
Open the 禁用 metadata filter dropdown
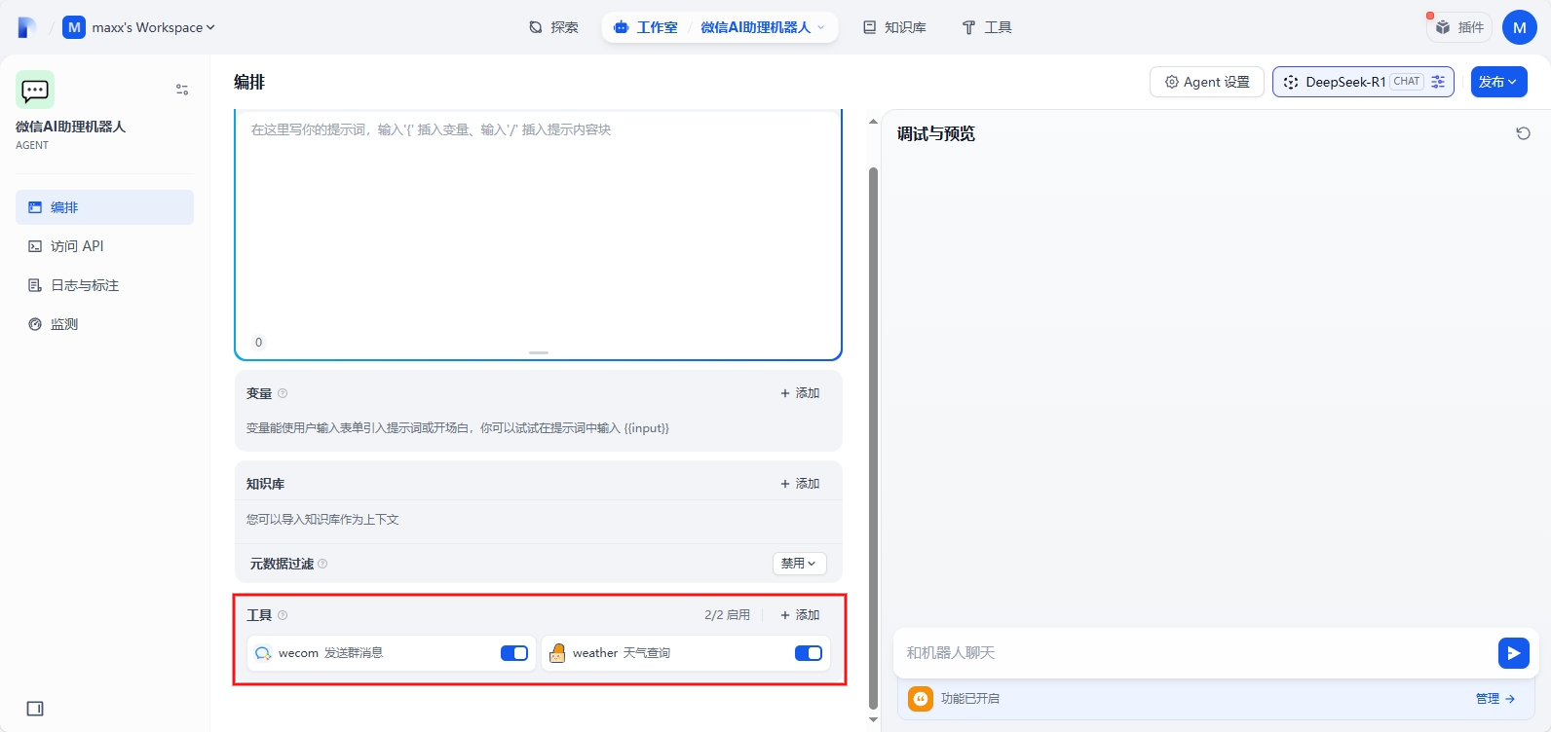click(800, 564)
